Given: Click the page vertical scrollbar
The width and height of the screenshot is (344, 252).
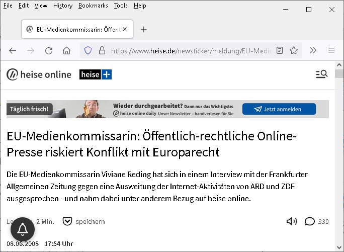Looking at the screenshot, I should click(x=339, y=151).
